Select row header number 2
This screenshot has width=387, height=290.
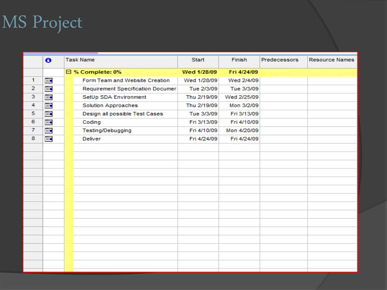pos(33,89)
